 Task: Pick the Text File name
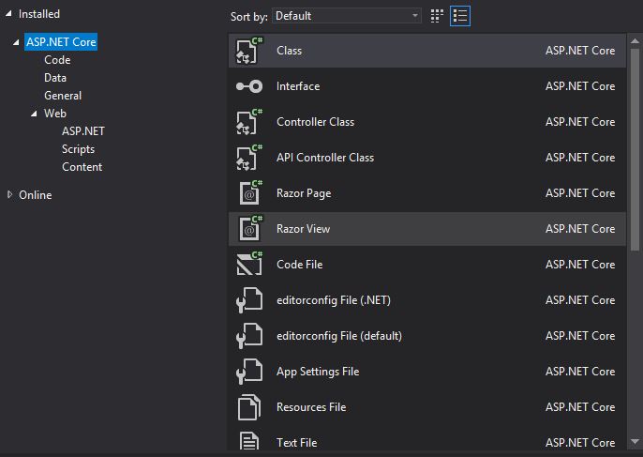[296, 443]
